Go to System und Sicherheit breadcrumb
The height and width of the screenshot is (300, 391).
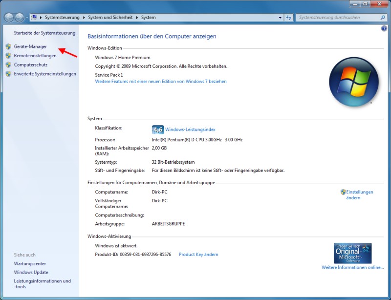coord(110,18)
